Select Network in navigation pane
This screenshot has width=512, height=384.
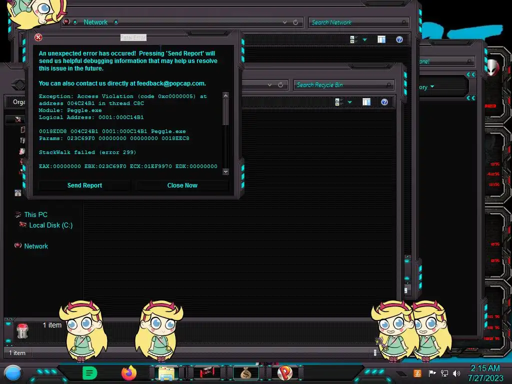[36, 246]
